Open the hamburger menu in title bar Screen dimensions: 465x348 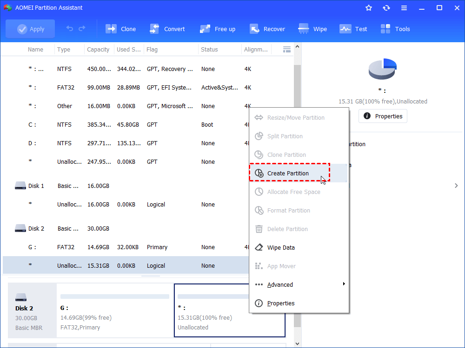(x=404, y=8)
